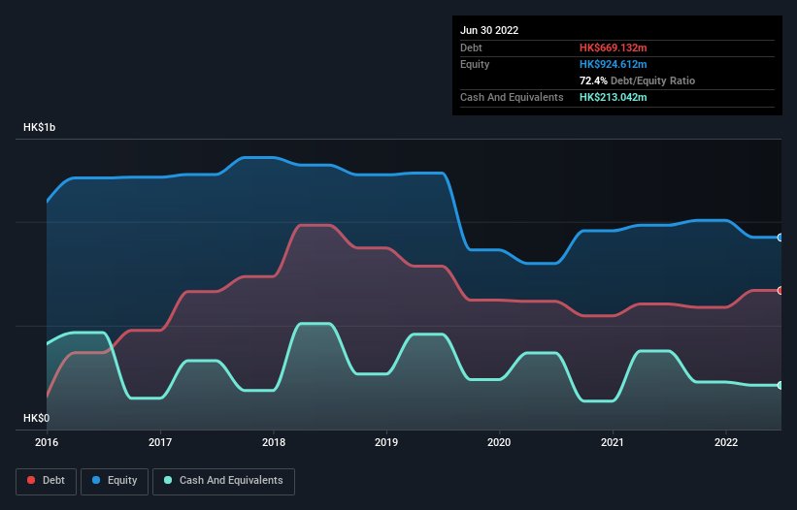Click the Equity value HK$924.612m
This screenshot has width=797, height=510.
click(613, 64)
